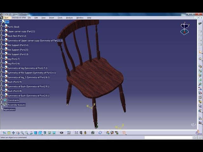Open the Start menu
The height and width of the screenshot is (152, 203).
[6, 18]
